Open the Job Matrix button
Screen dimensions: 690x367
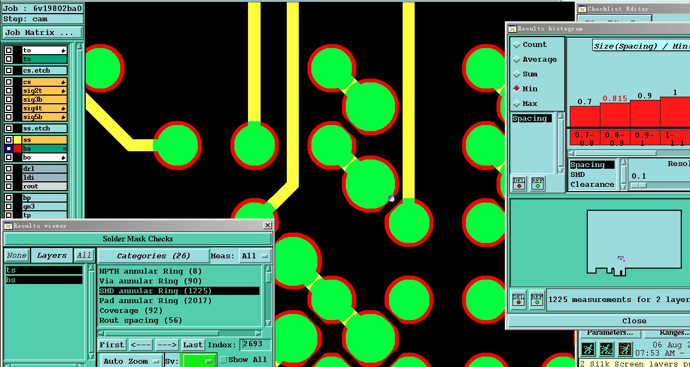(x=43, y=33)
